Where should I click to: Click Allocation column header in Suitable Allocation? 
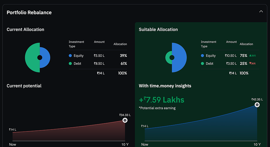246,44
